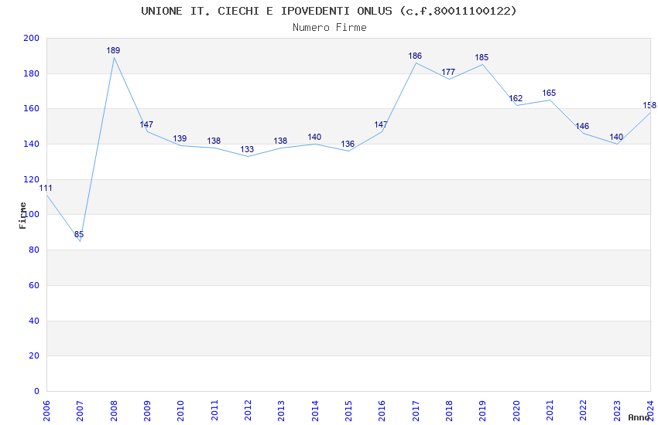Select the 111 data label for 2006

46,189
